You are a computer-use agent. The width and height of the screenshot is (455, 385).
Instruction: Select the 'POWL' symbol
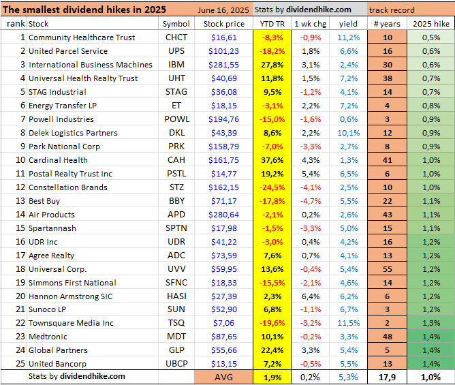coord(176,119)
